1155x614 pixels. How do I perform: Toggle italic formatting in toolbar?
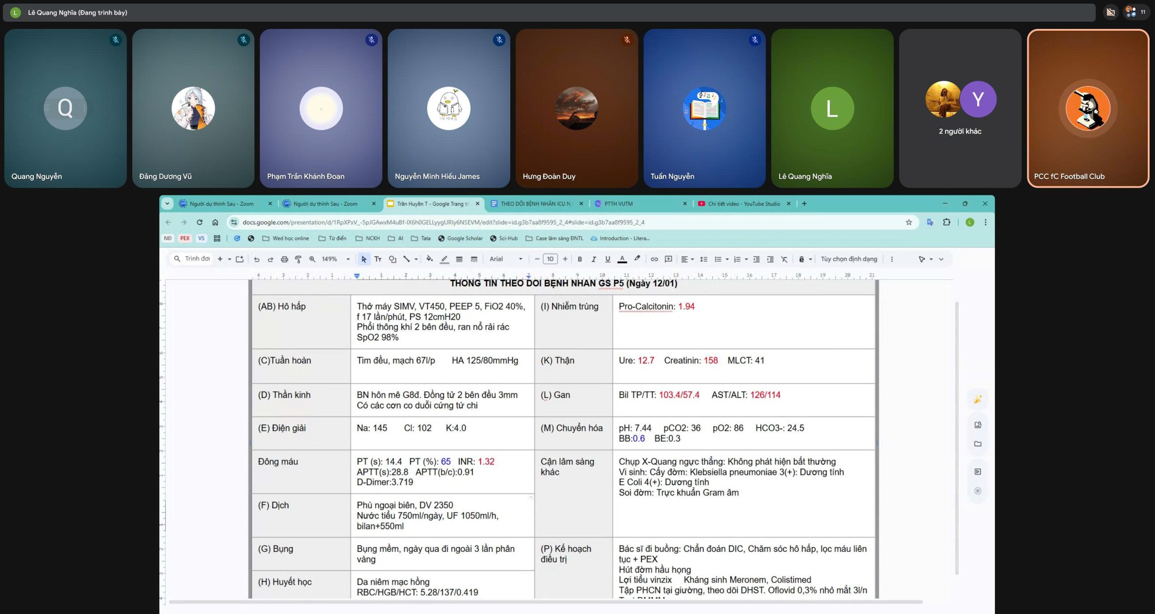click(594, 259)
